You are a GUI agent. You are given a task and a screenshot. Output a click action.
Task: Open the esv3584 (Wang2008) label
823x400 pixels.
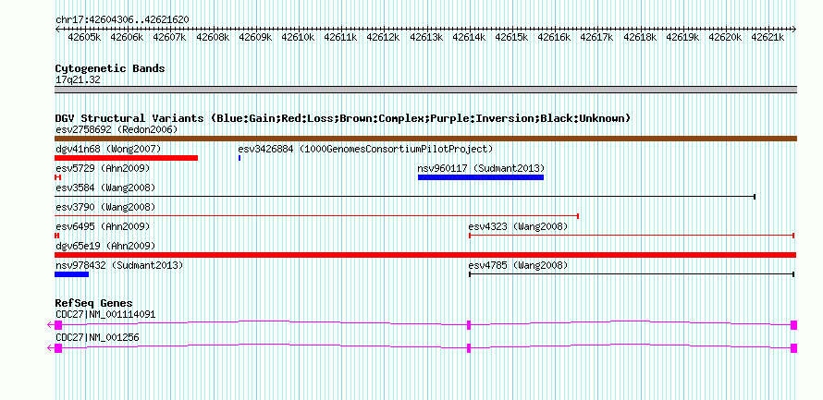click(105, 188)
